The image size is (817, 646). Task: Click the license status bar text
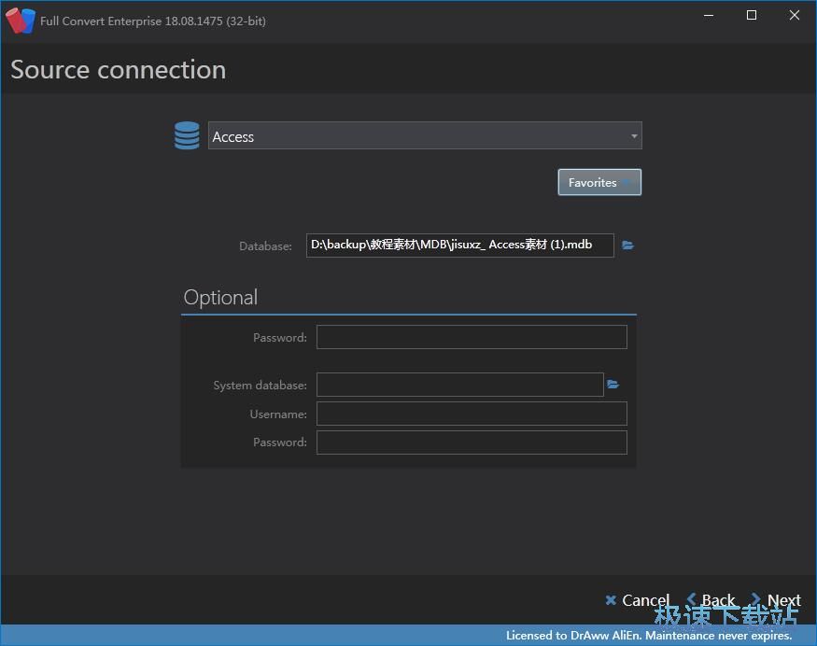coord(648,636)
